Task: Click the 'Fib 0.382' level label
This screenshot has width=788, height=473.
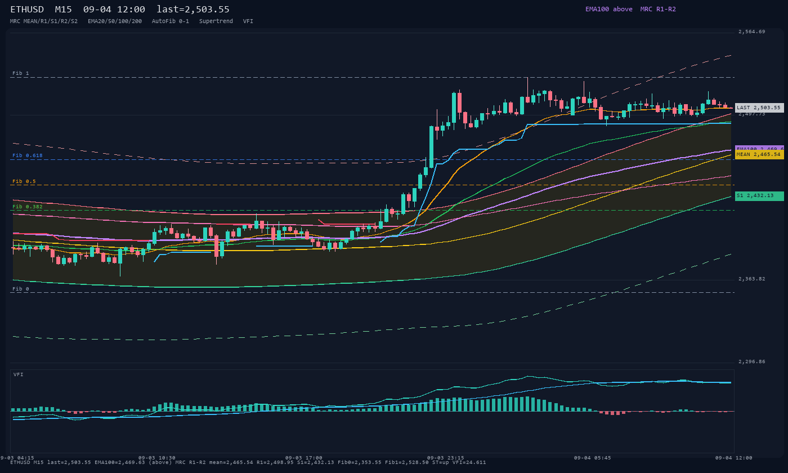Action: click(x=28, y=207)
